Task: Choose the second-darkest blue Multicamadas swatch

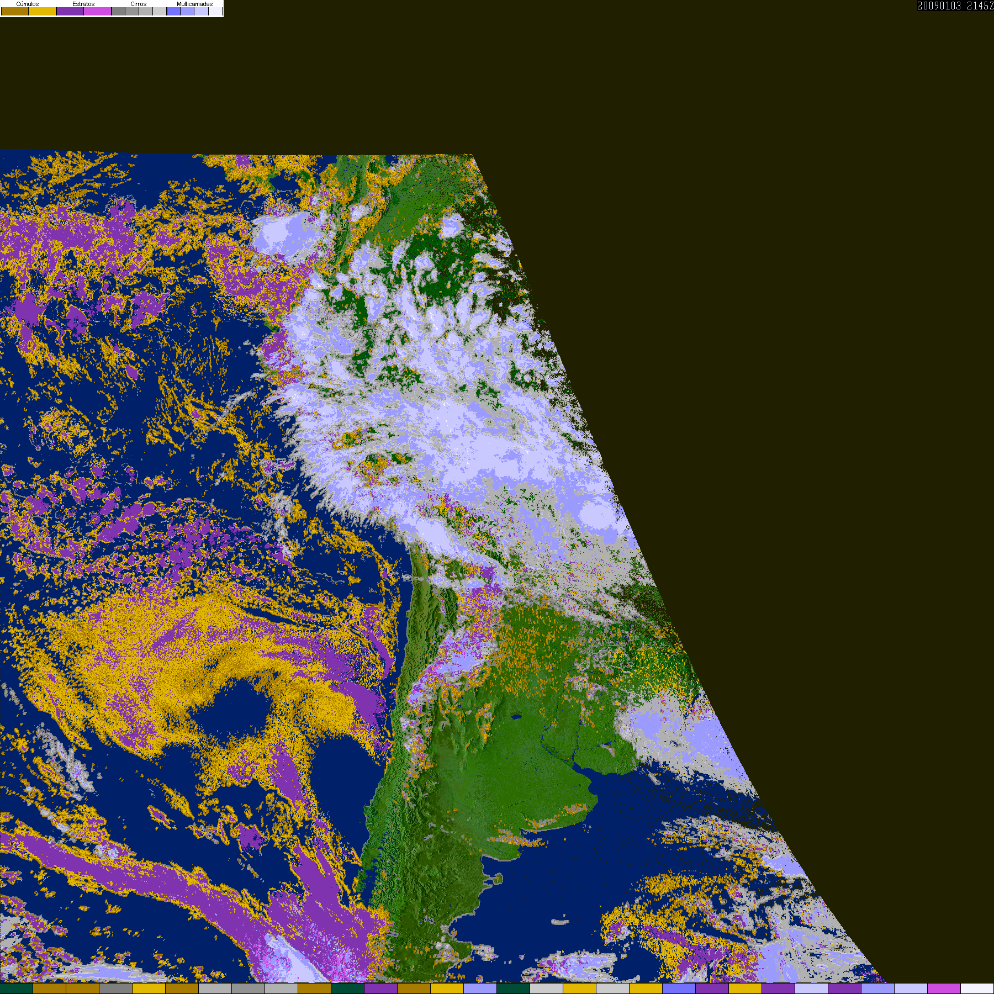Action: (187, 11)
